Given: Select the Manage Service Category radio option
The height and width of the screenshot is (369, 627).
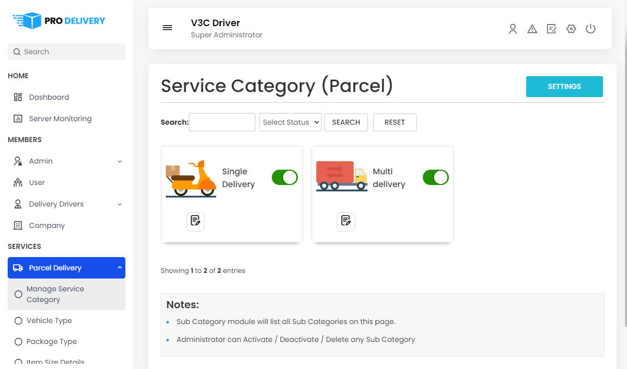Looking at the screenshot, I should [18, 294].
